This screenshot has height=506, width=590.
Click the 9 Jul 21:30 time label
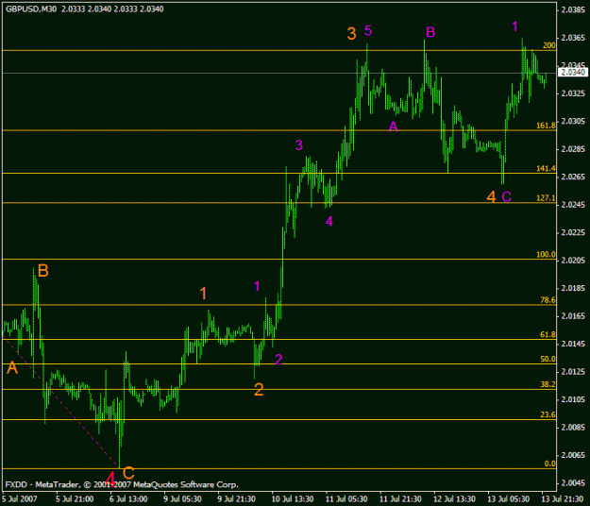236,499
